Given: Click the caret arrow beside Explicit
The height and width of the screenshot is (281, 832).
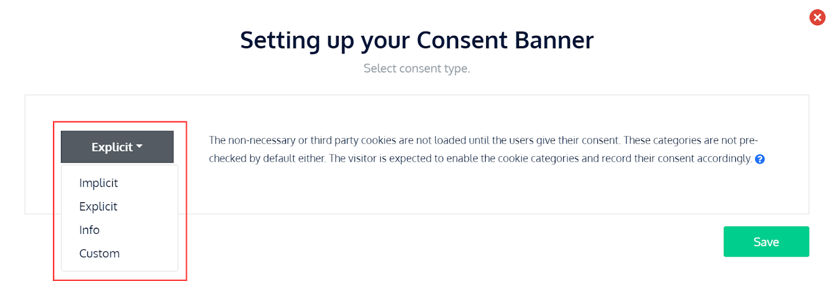Looking at the screenshot, I should click(139, 147).
